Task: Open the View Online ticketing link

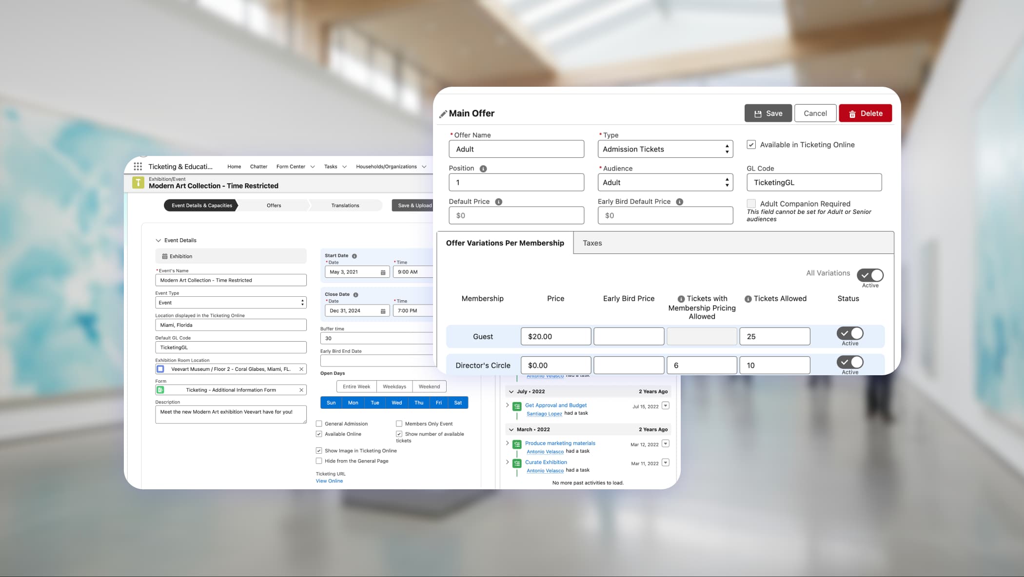Action: tap(329, 481)
